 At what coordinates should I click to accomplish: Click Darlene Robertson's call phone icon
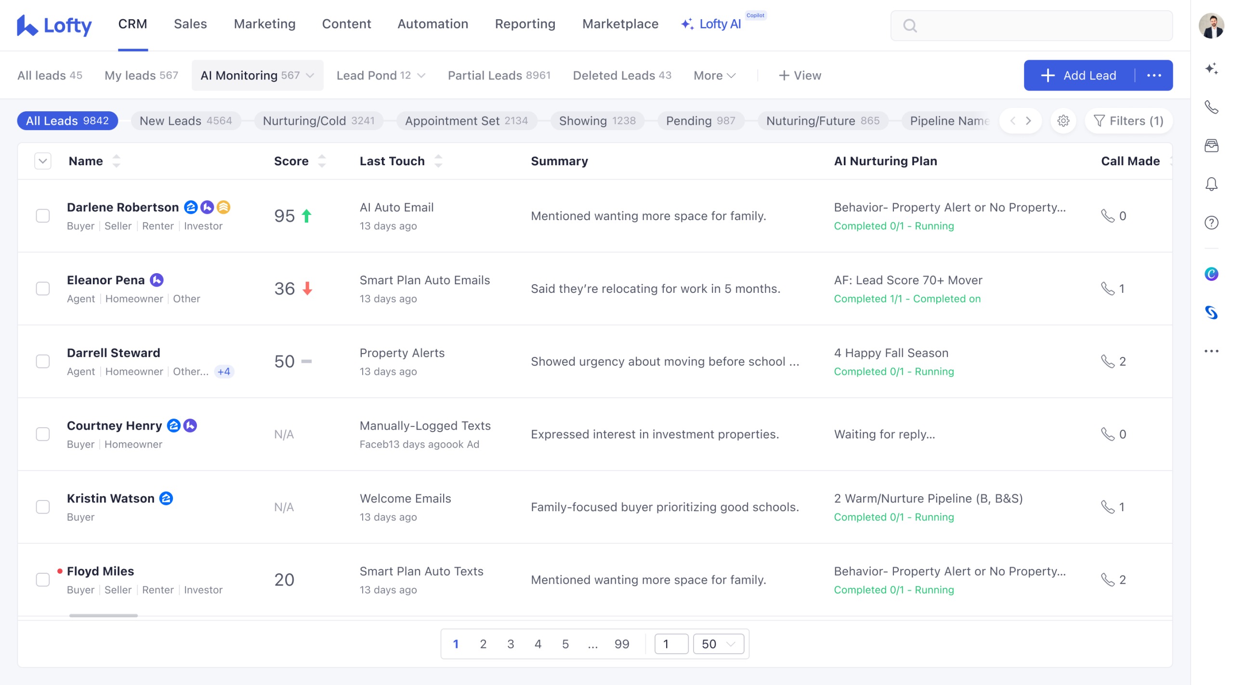[1107, 216]
